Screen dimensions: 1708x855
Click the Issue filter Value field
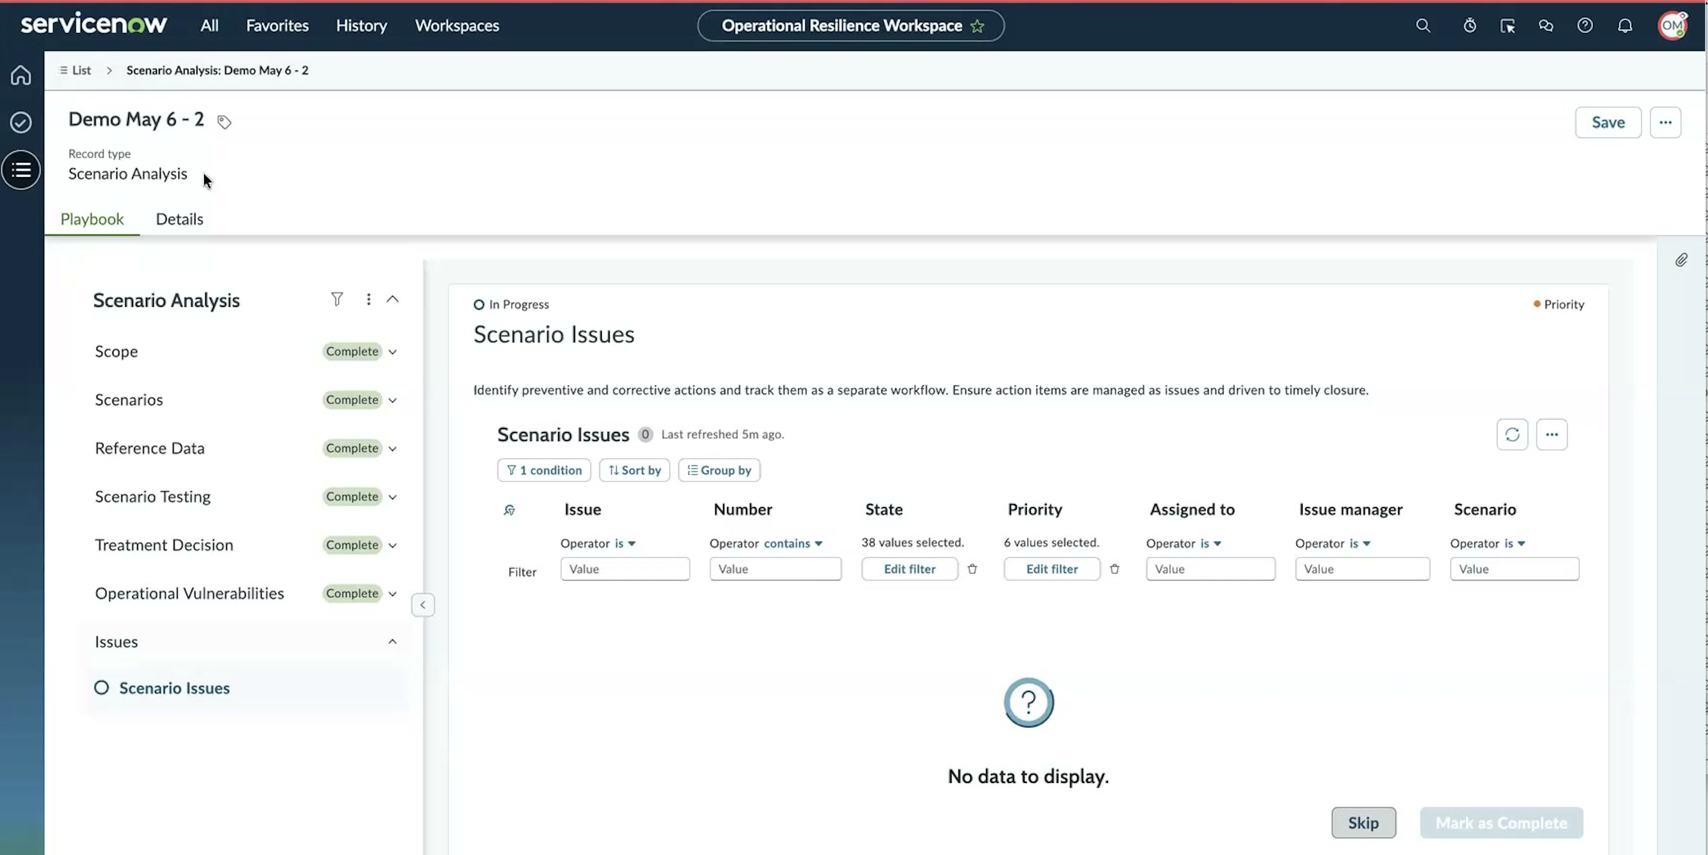(625, 569)
